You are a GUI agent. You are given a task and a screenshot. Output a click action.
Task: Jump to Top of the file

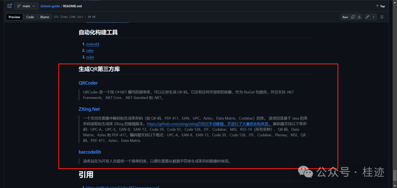380,6
